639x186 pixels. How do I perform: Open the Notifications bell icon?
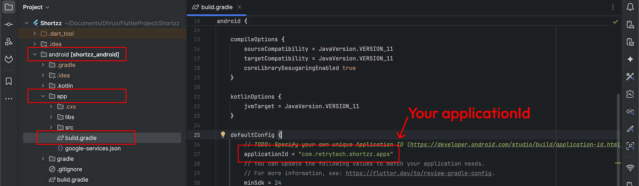pos(630,7)
